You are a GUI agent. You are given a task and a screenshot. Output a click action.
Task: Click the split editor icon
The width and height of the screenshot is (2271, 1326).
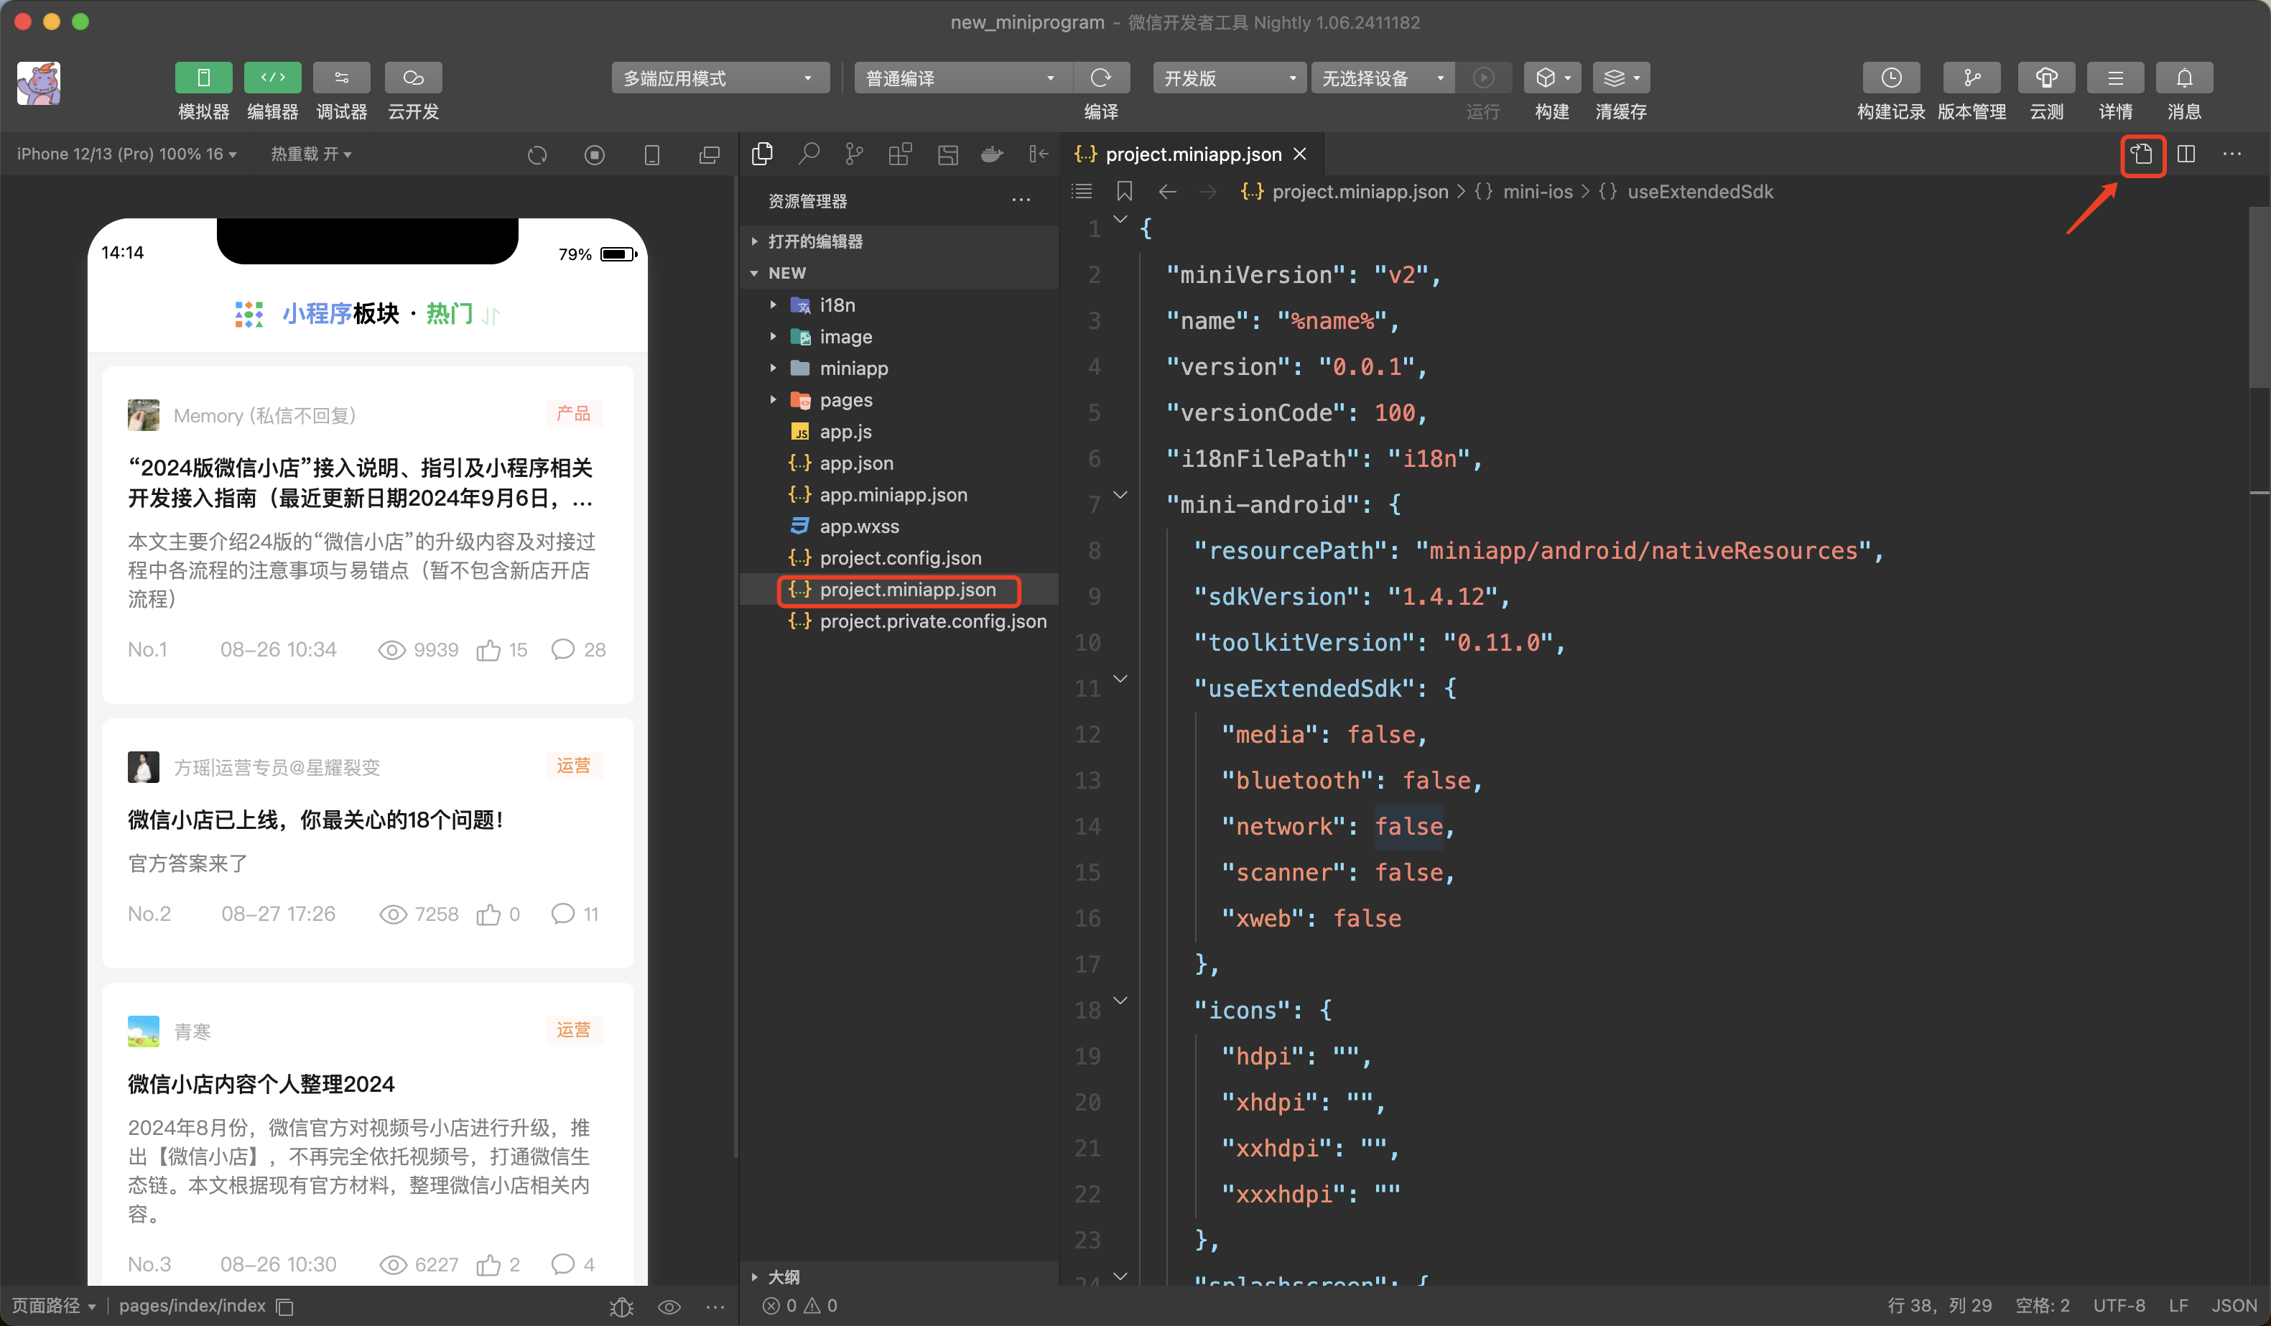coord(2186,154)
